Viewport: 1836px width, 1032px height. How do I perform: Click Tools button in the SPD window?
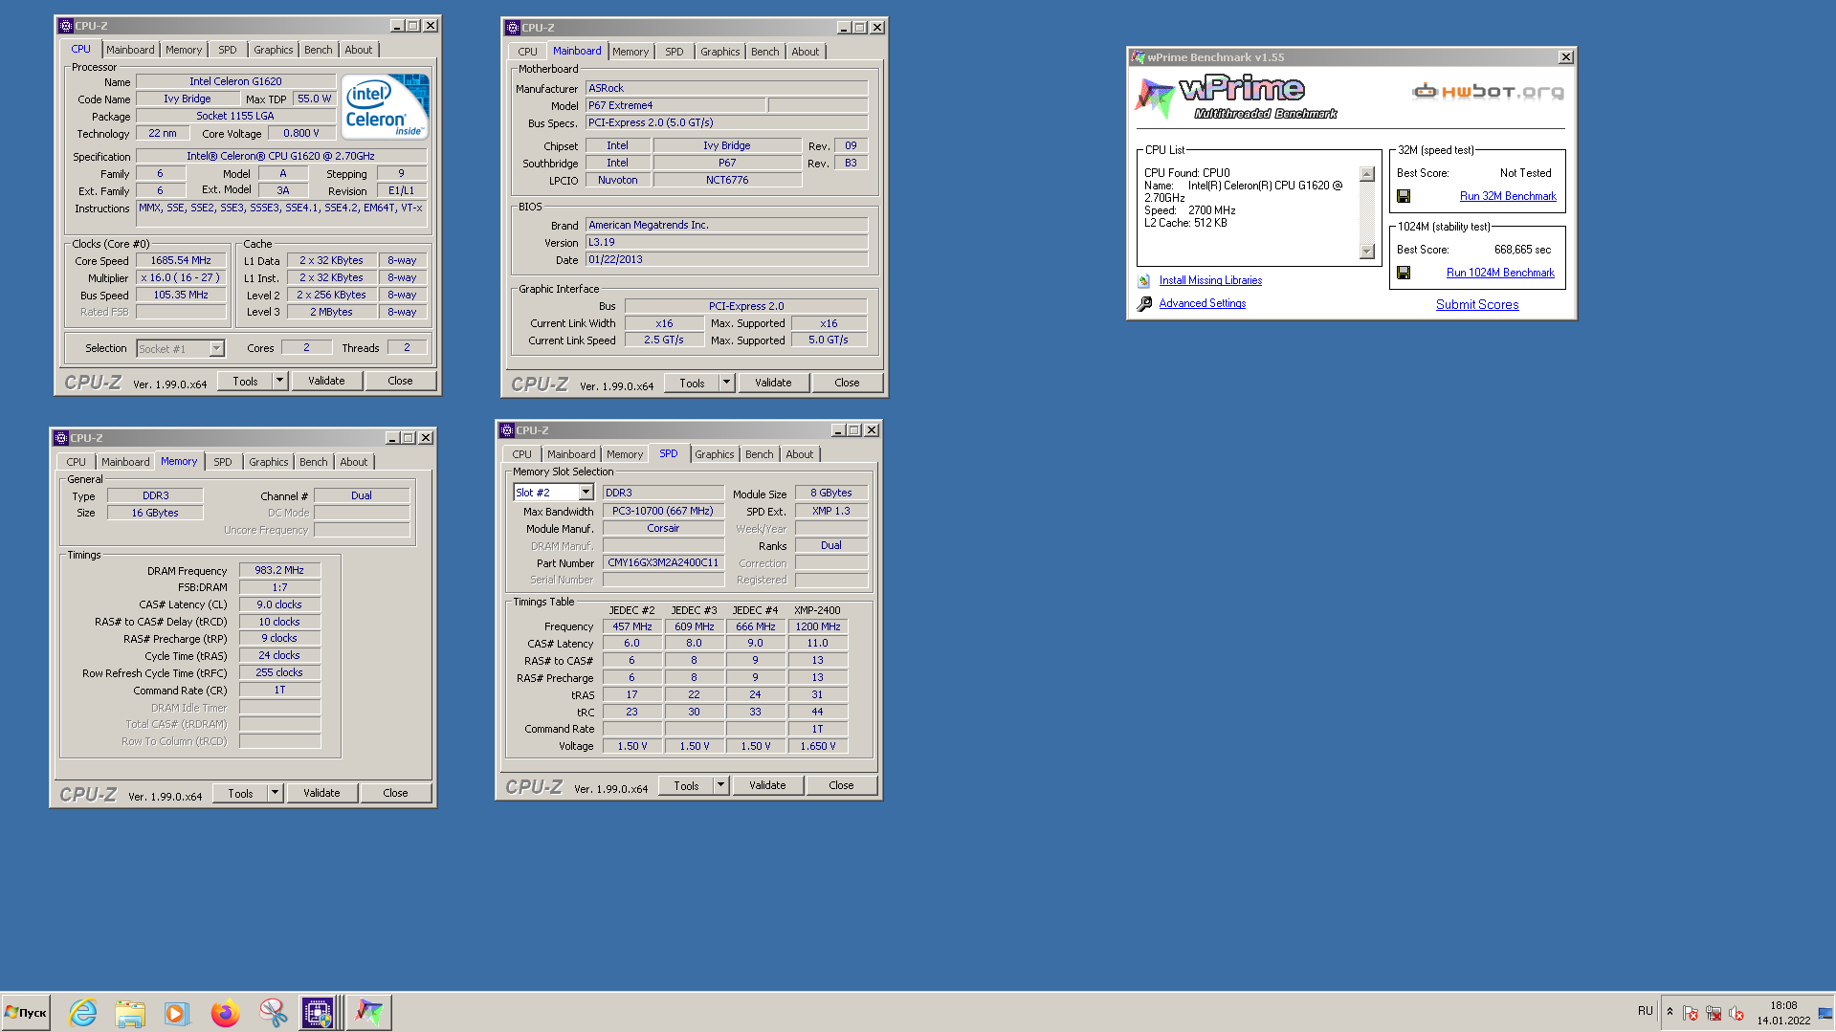coord(686,785)
